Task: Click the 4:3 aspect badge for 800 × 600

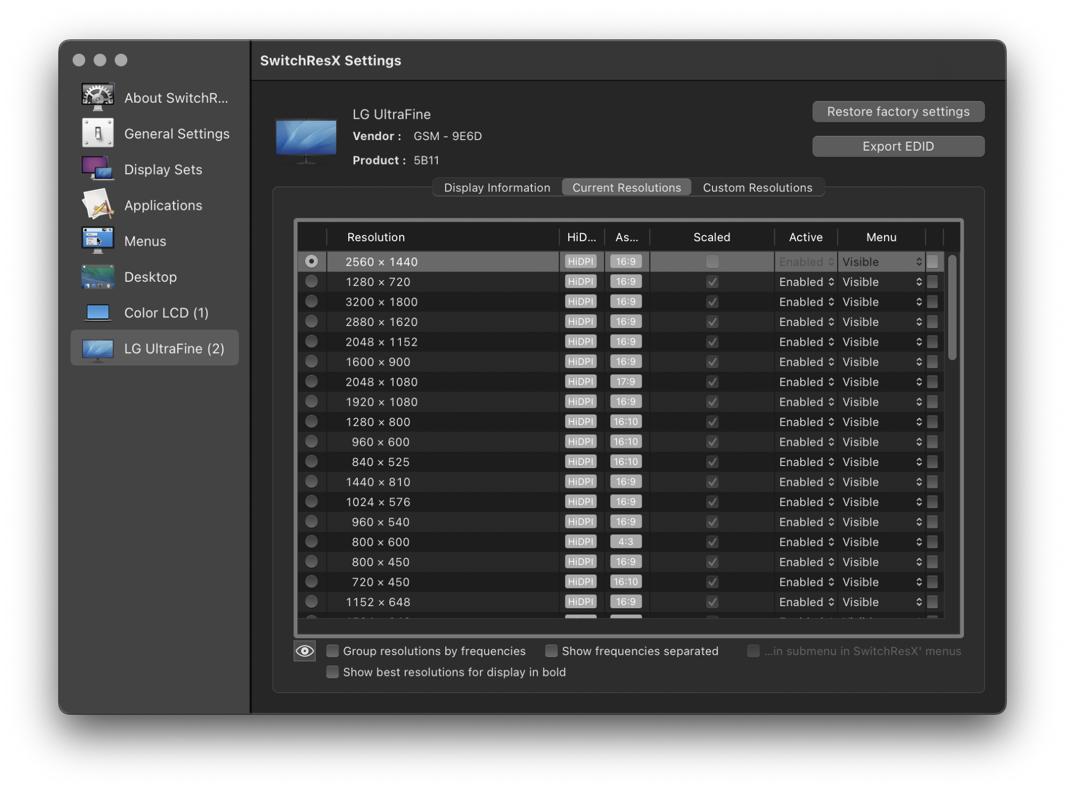Action: click(x=625, y=542)
